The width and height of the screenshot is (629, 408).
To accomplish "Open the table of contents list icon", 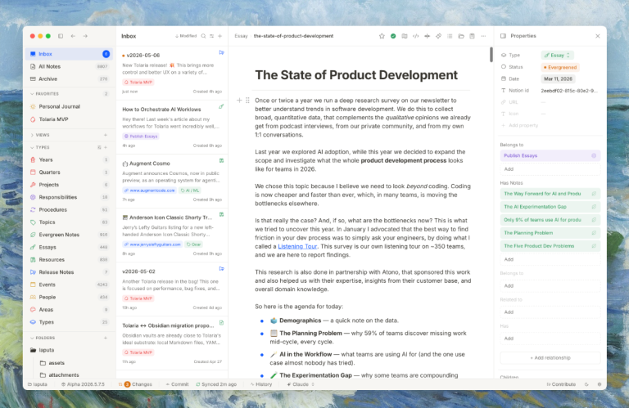I will (450, 36).
